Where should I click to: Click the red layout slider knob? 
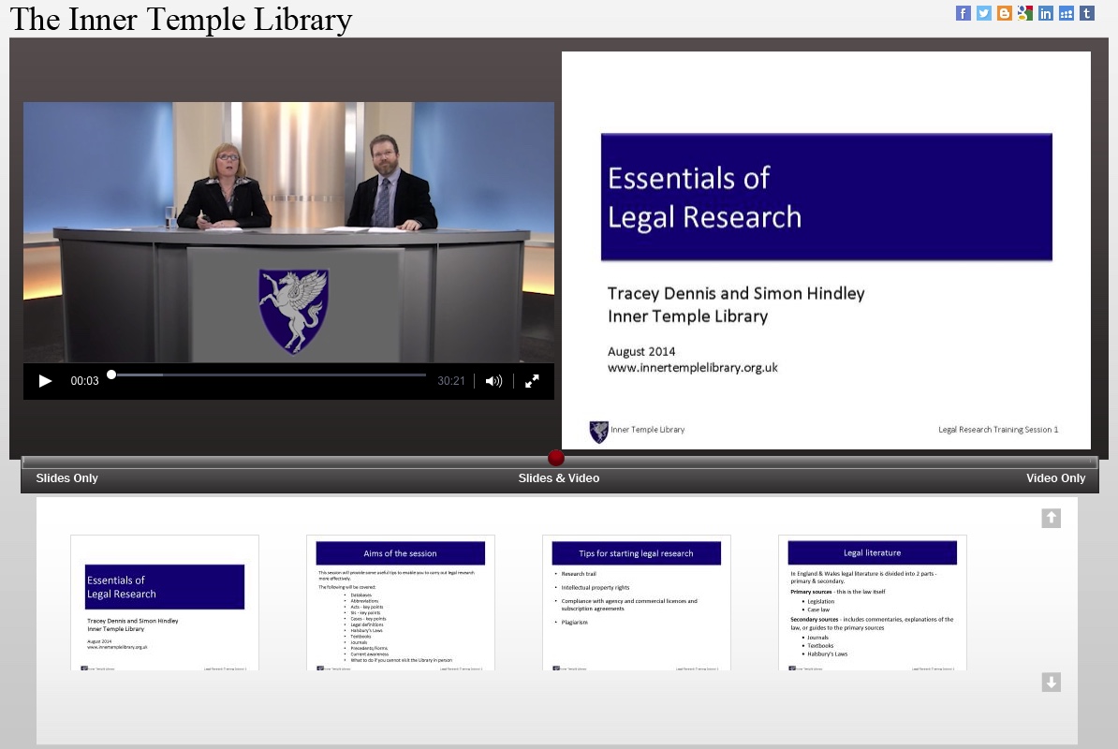click(556, 458)
